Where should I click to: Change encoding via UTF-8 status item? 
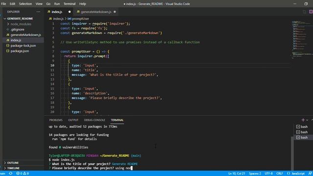268,174
